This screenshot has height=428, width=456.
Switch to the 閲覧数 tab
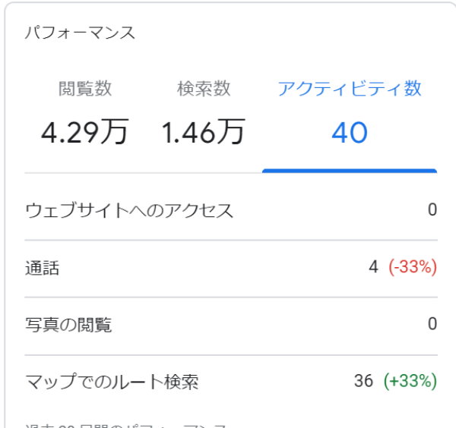click(85, 89)
